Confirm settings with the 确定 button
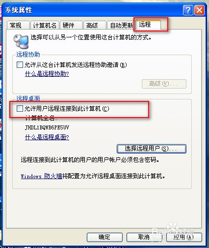This screenshot has height=248, width=209. tap(104, 237)
